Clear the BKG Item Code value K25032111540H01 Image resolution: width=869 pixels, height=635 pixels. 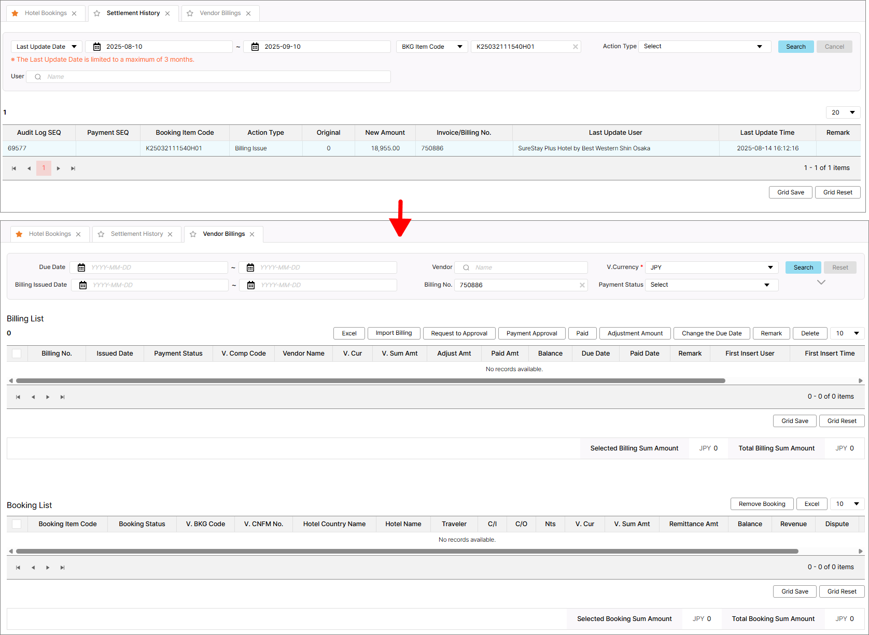(575, 47)
